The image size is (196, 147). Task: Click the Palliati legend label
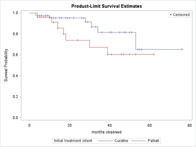[x=153, y=141]
